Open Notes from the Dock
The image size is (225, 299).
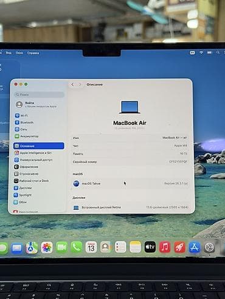[135, 247]
